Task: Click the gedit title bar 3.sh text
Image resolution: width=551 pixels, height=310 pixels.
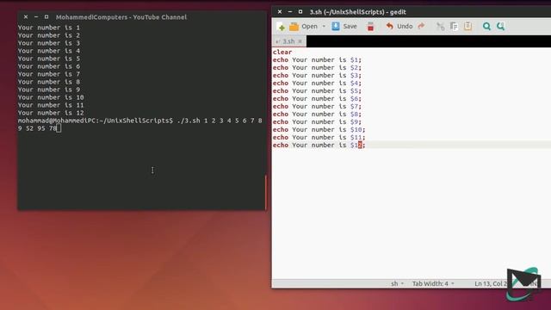Action: [x=358, y=12]
